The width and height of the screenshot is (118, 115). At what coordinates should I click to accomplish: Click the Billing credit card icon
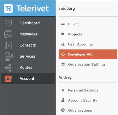63,24
